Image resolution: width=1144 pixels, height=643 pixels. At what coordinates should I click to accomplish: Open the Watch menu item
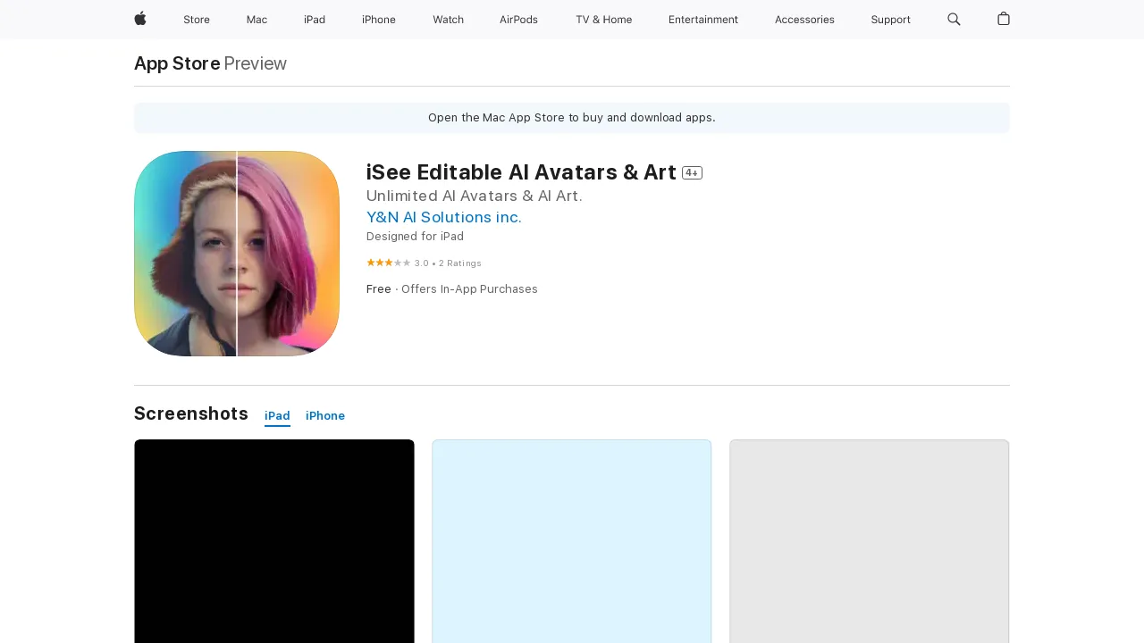click(448, 20)
